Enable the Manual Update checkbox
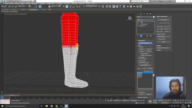The height and width of the screenshot is (108, 192). [x=157, y=39]
